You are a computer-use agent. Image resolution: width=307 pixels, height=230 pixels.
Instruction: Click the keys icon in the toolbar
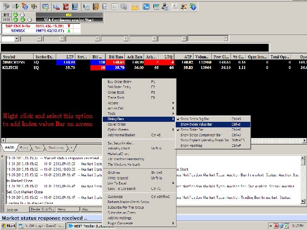pyautogui.click(x=6, y=6)
